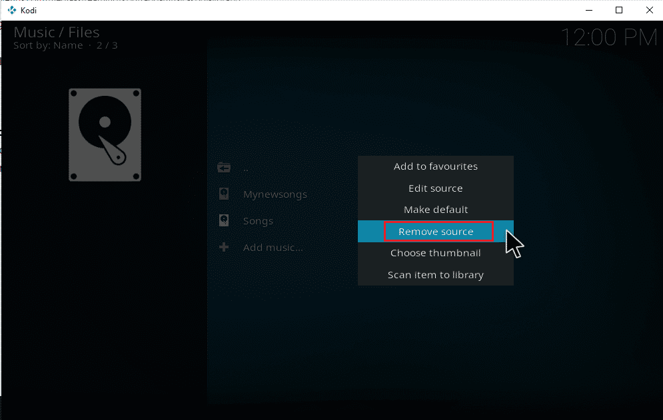
Task: Click the disk icon beside Mynewsongs
Action: (x=224, y=194)
